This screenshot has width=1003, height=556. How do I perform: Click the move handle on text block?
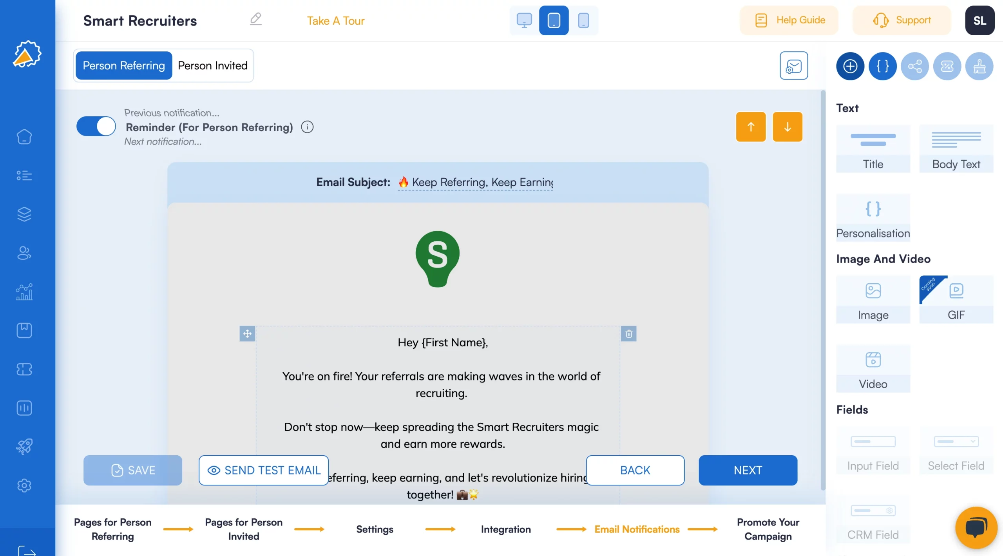click(247, 334)
